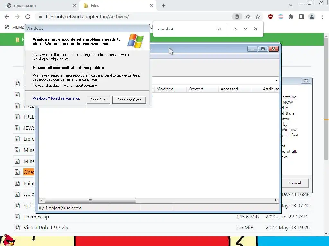This screenshot has width=329, height=246.
Task: Click the file icon next to the Paint entry
Action: click(x=17, y=183)
